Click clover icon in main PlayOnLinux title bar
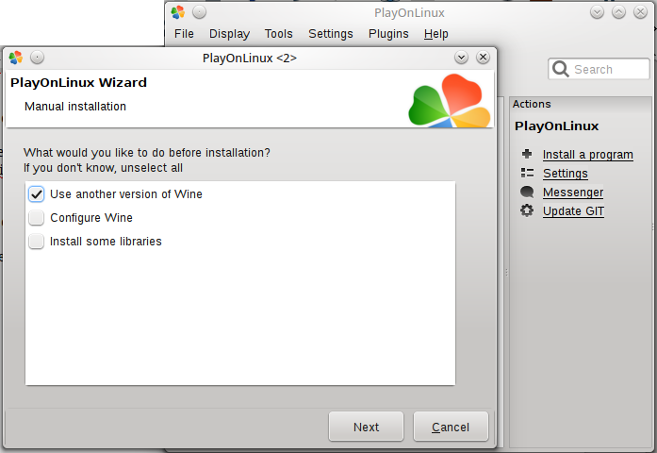Image resolution: width=657 pixels, height=453 pixels. 177,12
